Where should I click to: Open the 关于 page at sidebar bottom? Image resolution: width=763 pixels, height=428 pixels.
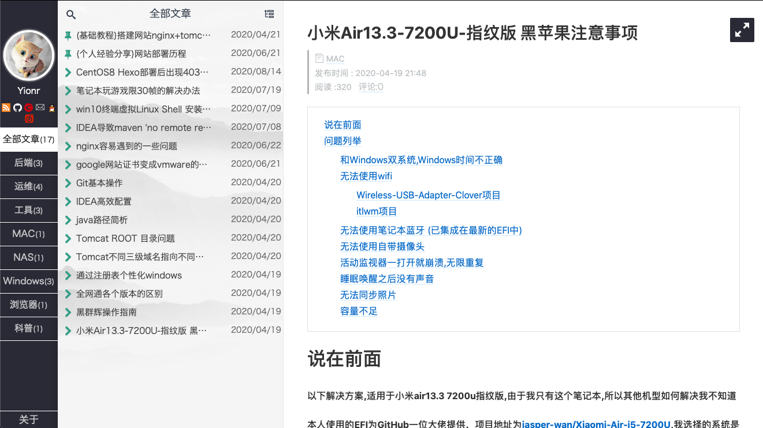[29, 419]
